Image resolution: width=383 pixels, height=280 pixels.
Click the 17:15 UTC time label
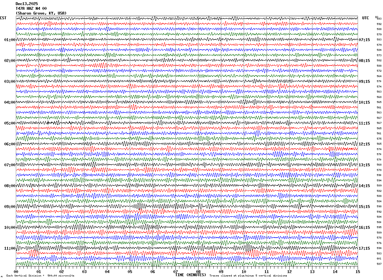[364, 248]
